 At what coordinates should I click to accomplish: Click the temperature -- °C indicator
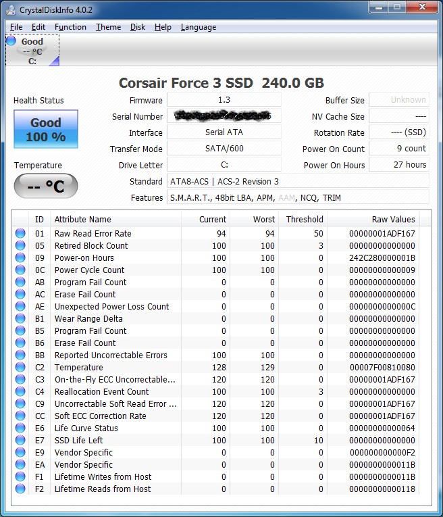coord(46,187)
